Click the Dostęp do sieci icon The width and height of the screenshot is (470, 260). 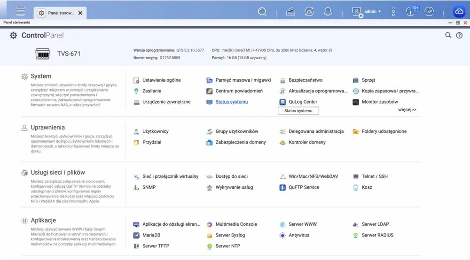click(210, 176)
